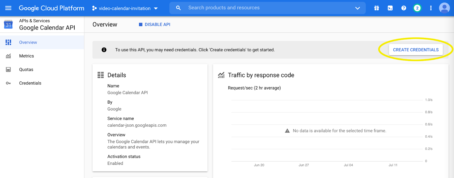Open the hamburger navigation menu

pos(9,8)
